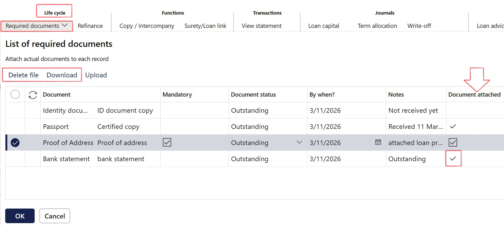Viewport: 504px width, 226px height.
Task: Uncheck Mandatory for Proof of Address
Action: [x=167, y=142]
